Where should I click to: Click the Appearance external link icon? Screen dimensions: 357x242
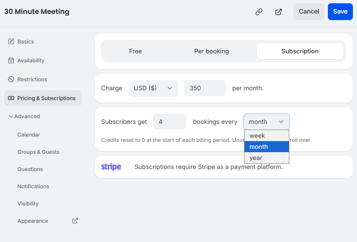[75, 221]
